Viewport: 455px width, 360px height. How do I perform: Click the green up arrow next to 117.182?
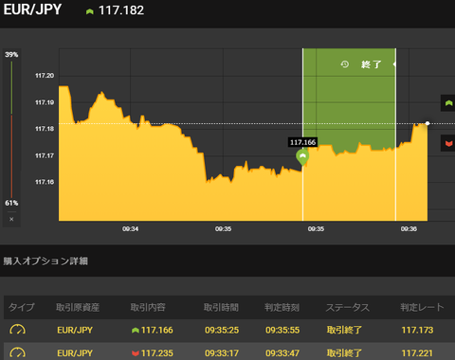[x=90, y=11]
